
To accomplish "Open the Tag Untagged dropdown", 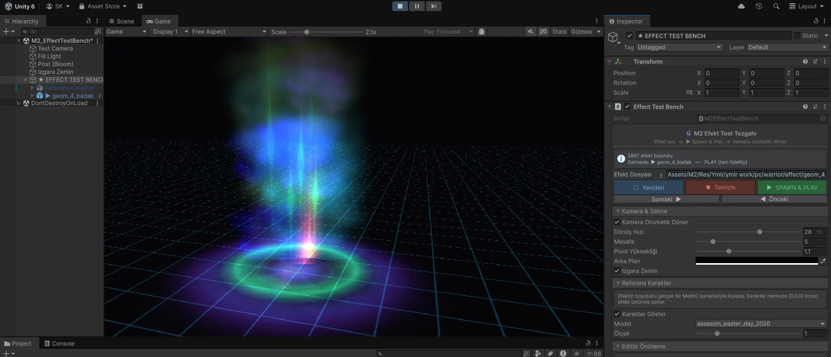I will point(679,47).
